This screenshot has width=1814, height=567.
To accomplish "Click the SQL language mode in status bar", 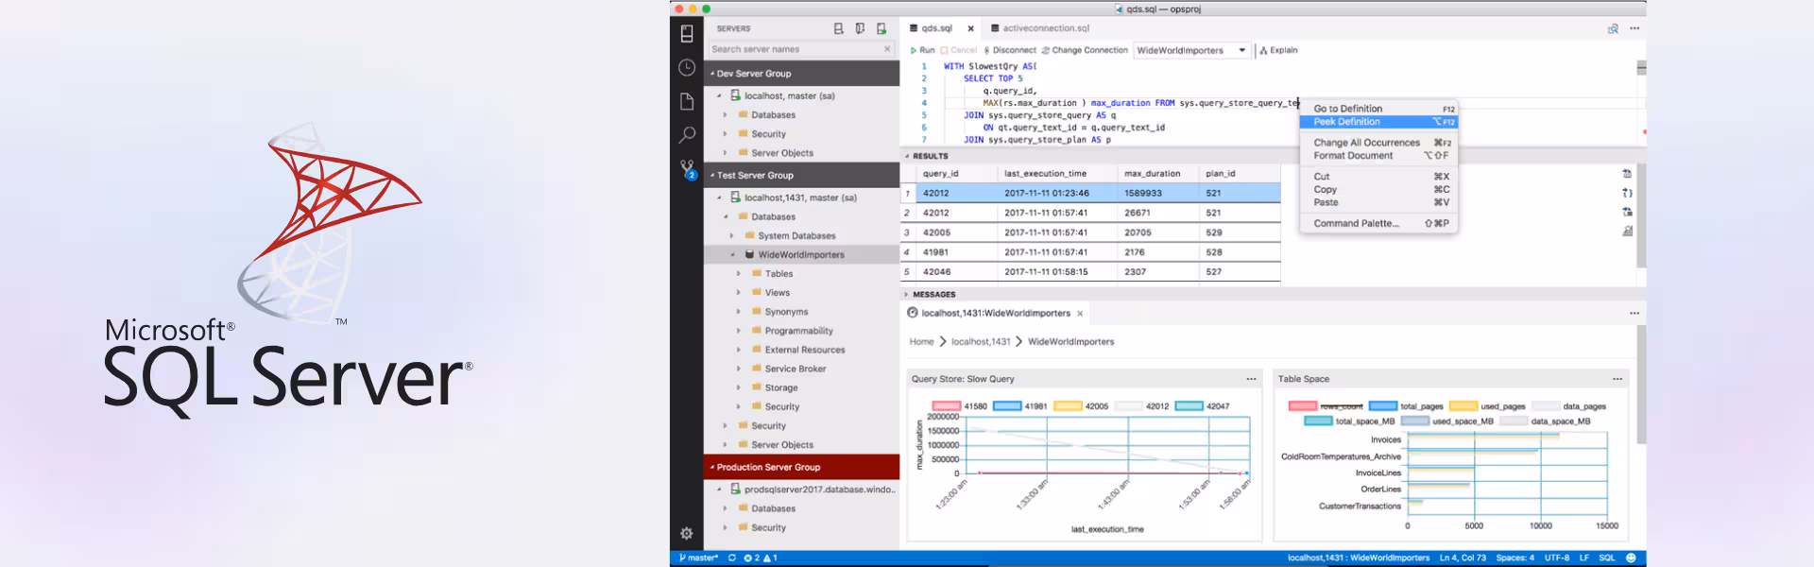I will 1606,558.
